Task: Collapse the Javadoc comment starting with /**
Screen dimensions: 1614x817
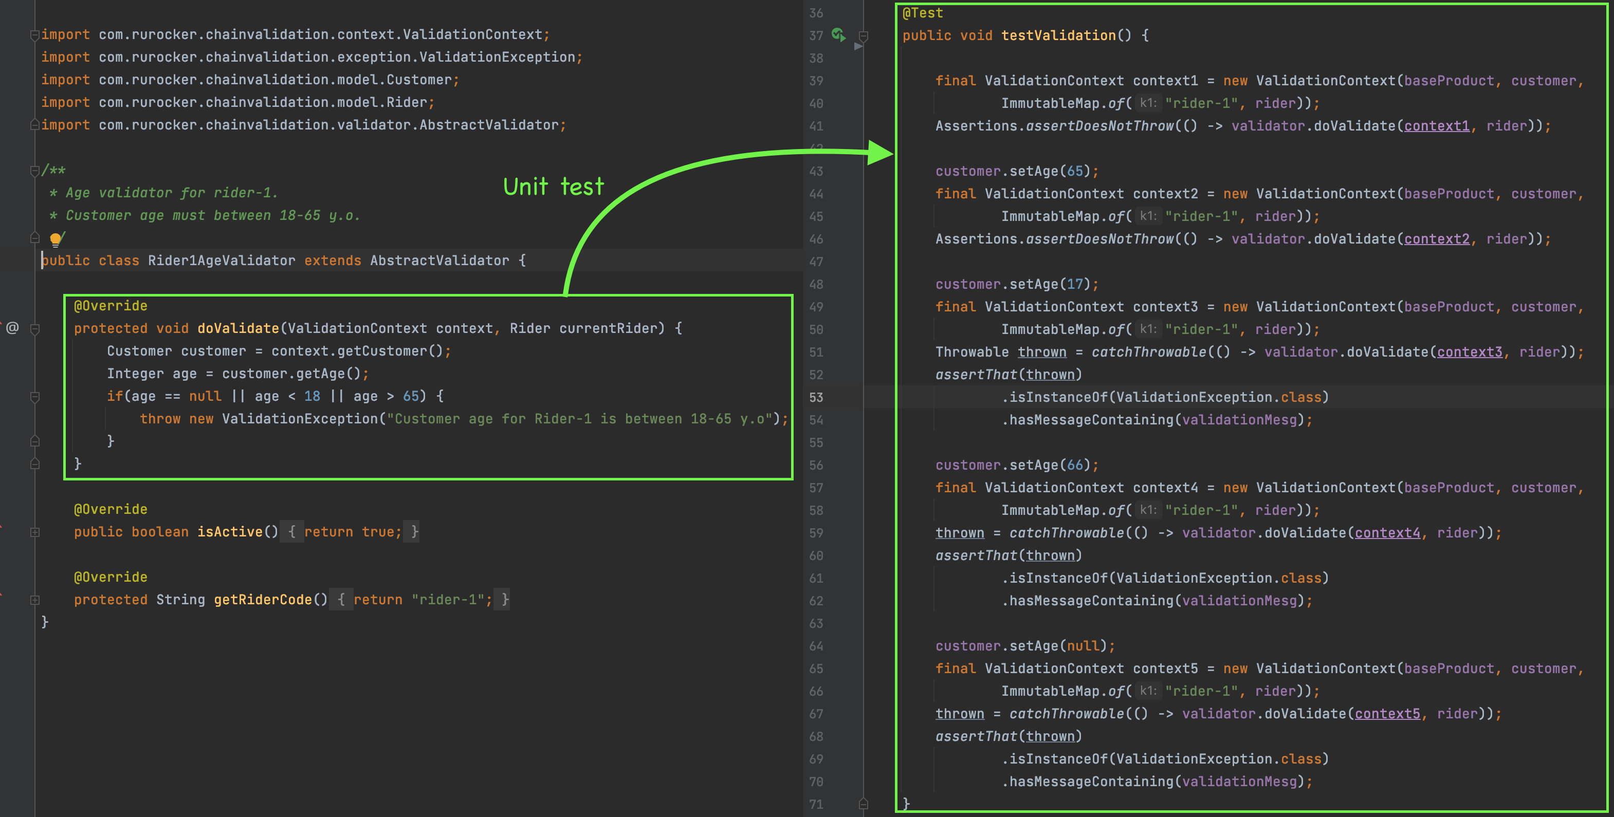Action: point(35,171)
